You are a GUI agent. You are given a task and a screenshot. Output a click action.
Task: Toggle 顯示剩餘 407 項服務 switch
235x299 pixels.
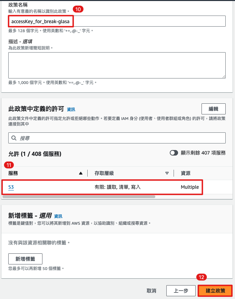174,153
